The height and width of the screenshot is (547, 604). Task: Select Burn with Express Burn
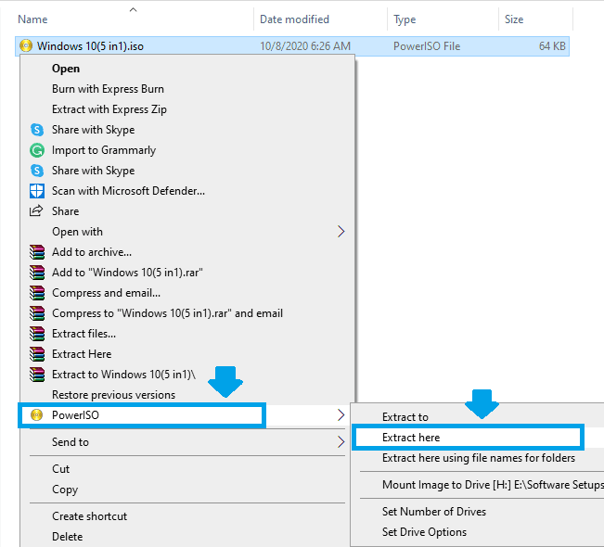108,89
